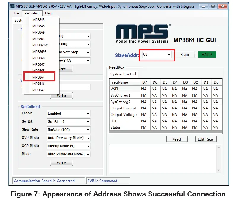The height and width of the screenshot is (200, 233).
Task: Click the Read button
Action: [177, 139]
